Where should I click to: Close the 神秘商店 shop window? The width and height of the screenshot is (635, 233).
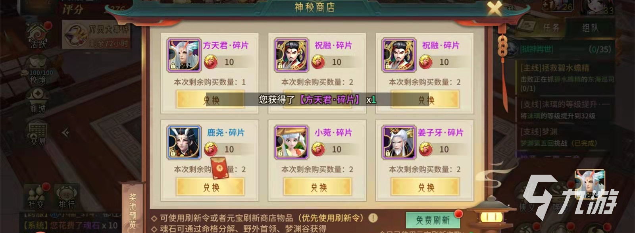tap(495, 8)
